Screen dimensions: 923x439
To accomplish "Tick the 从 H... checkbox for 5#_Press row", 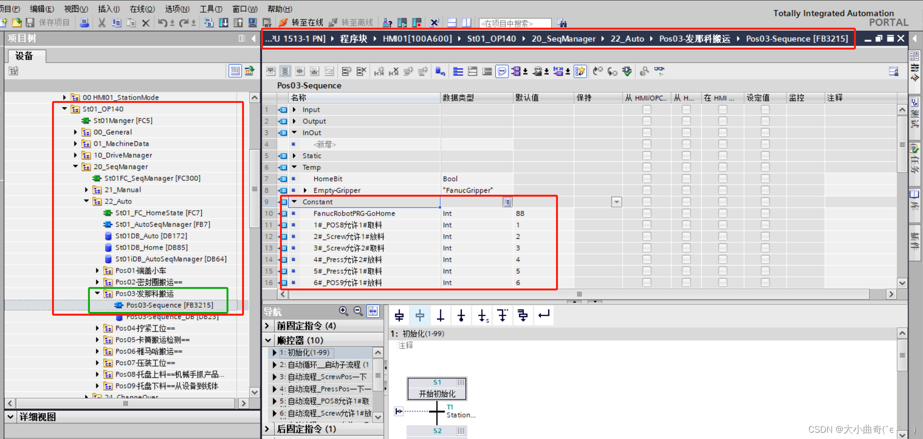I will pos(686,271).
